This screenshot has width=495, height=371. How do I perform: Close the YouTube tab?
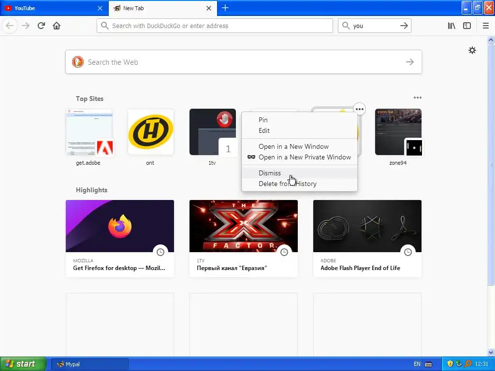pos(100,8)
